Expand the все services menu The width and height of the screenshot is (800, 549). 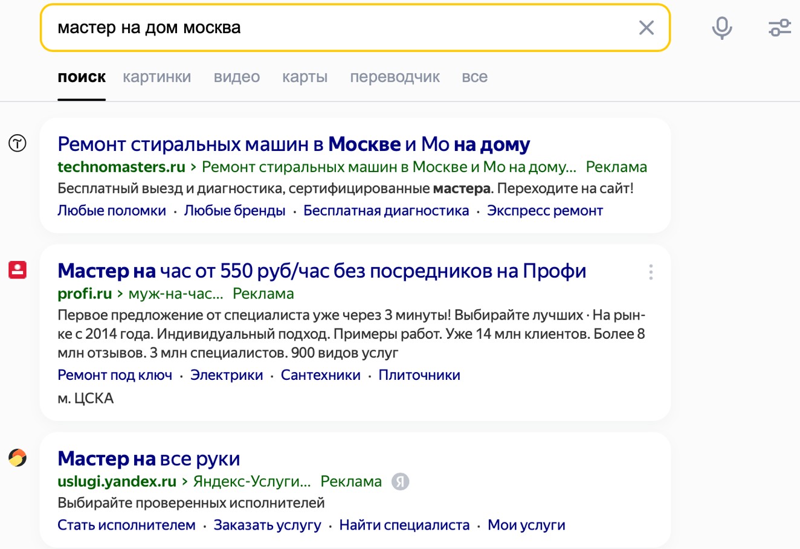click(x=475, y=77)
